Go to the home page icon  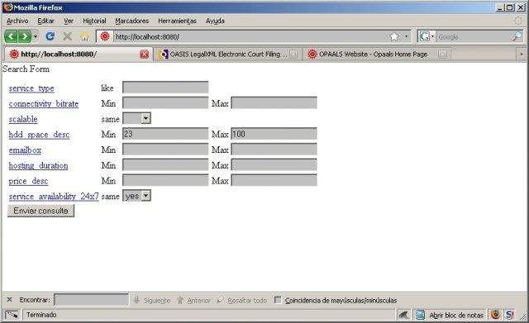84,36
